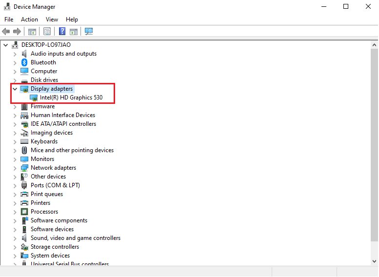Expand the Network adapters node arrow
The height and width of the screenshot is (277, 379).
[15, 168]
